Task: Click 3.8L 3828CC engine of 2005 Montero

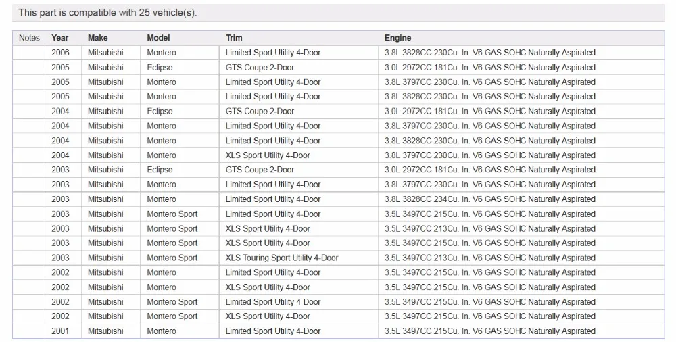Action: point(489,97)
